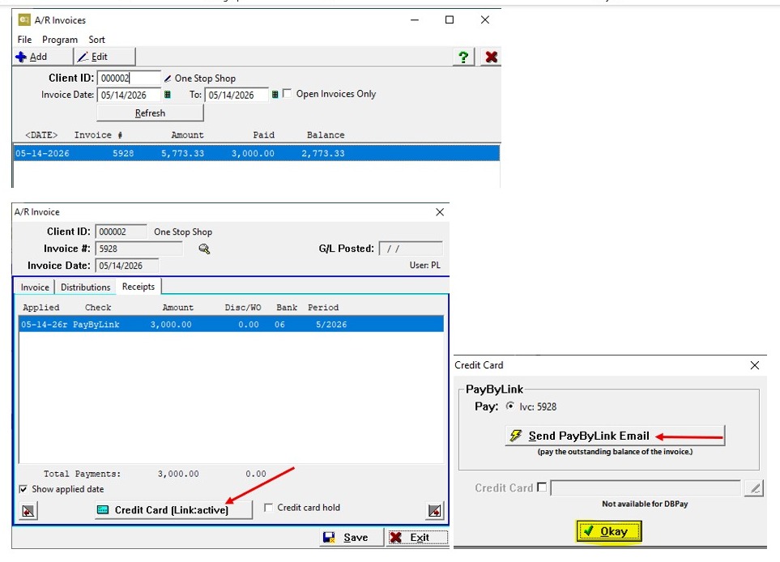Click the Okay button
This screenshot has width=780, height=562.
[609, 531]
